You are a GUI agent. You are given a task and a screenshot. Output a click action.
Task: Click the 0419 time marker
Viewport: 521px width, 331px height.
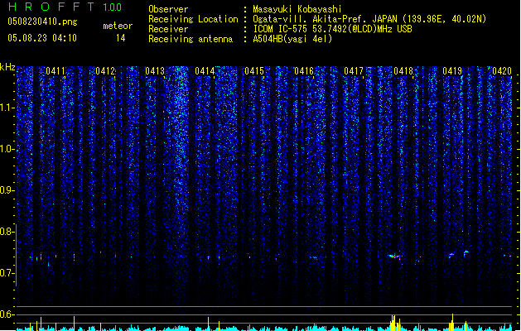452,71
